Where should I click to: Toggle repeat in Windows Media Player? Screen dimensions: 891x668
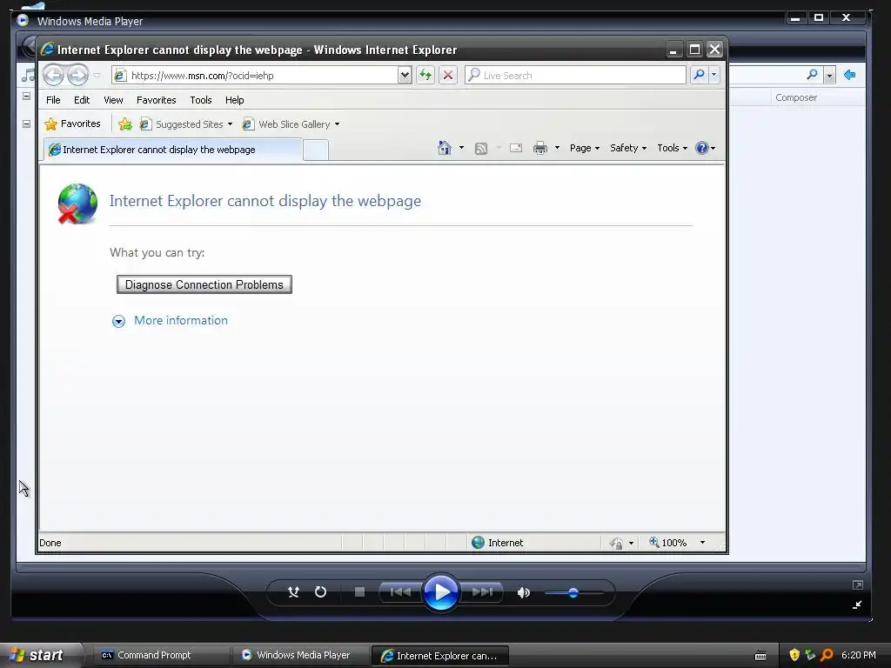pyautogui.click(x=320, y=591)
